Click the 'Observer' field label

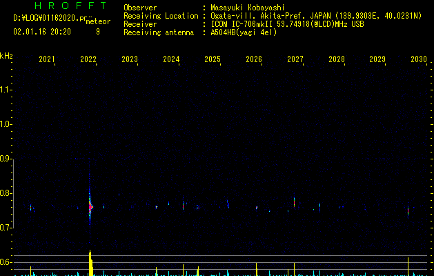click(x=140, y=8)
